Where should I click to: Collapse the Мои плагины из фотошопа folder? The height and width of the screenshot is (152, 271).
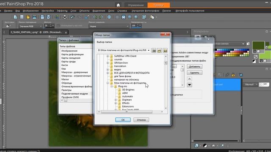pyautogui.click(x=108, y=83)
